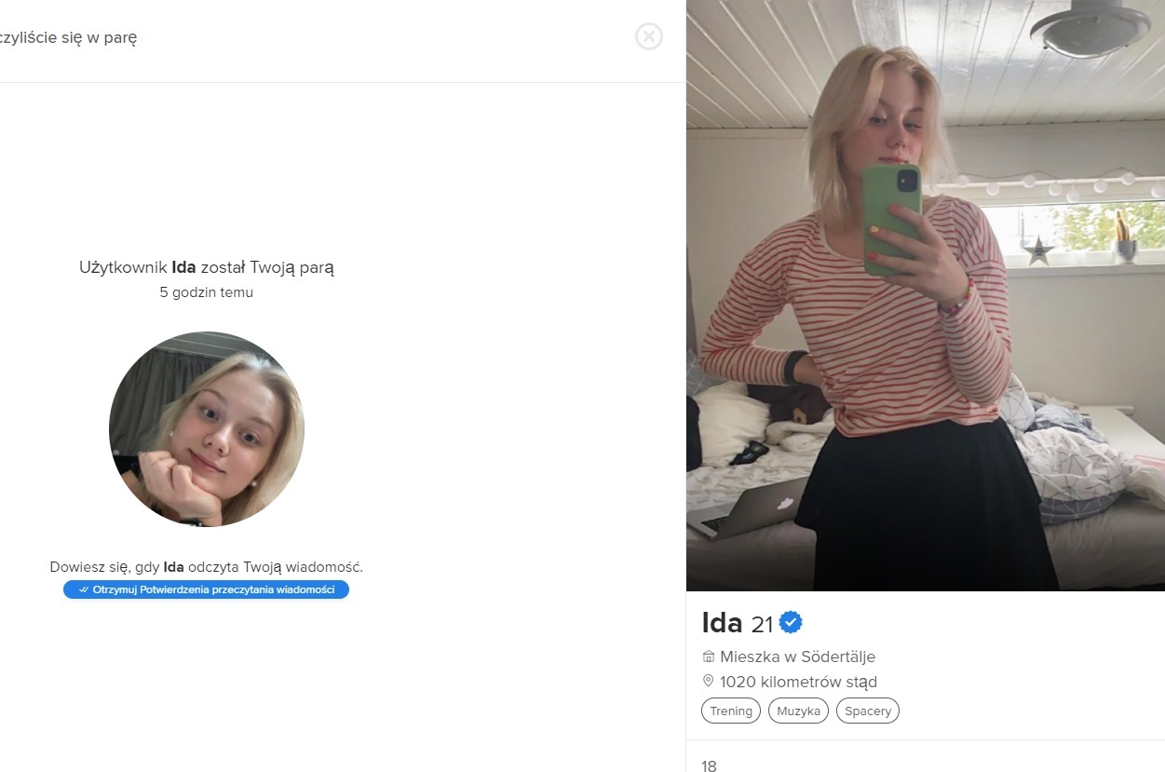Click the Dowiesz się read receipt notice
The height and width of the screenshot is (772, 1165).
coord(206,566)
